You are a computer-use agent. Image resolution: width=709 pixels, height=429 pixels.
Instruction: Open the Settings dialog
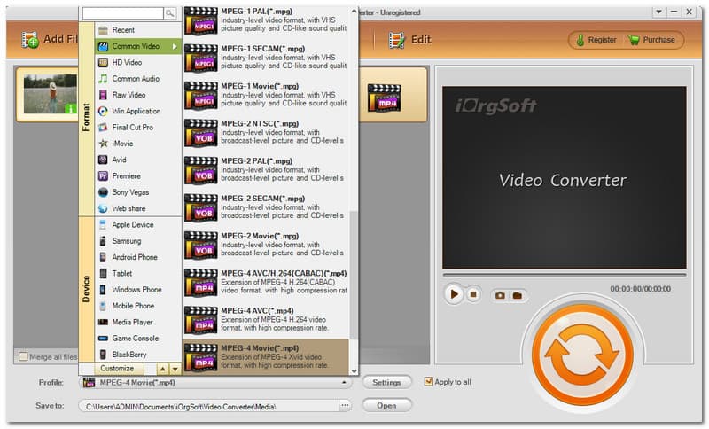(x=386, y=382)
